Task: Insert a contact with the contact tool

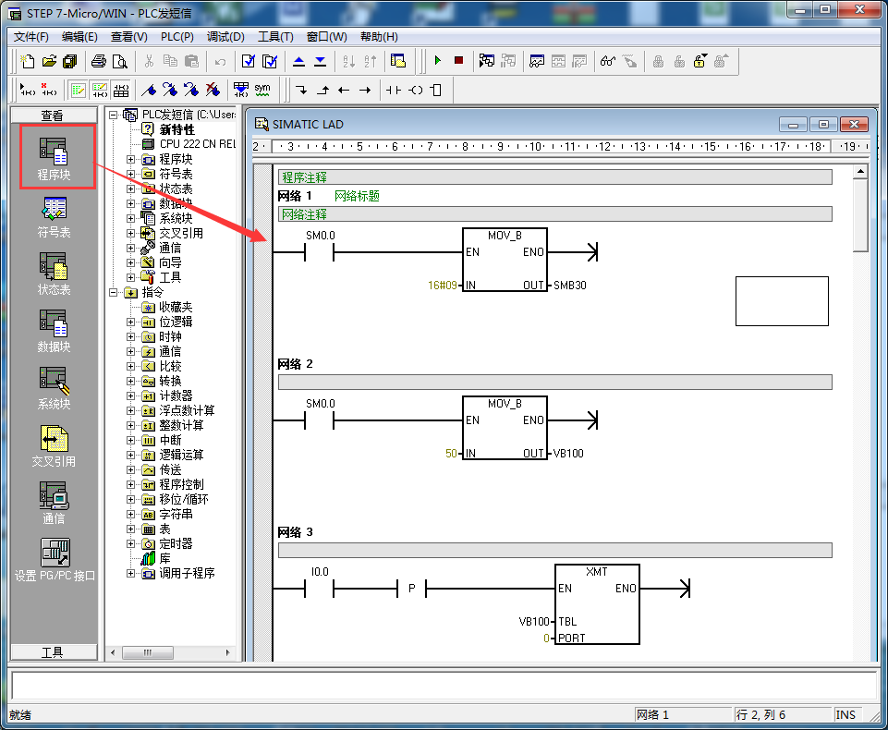Action: click(x=394, y=90)
